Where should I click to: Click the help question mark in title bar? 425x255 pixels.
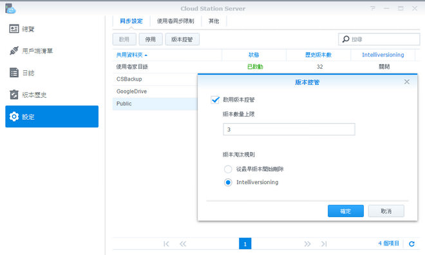point(373,8)
